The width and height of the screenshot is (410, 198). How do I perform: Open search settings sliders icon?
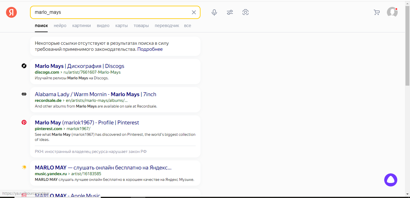(230, 12)
